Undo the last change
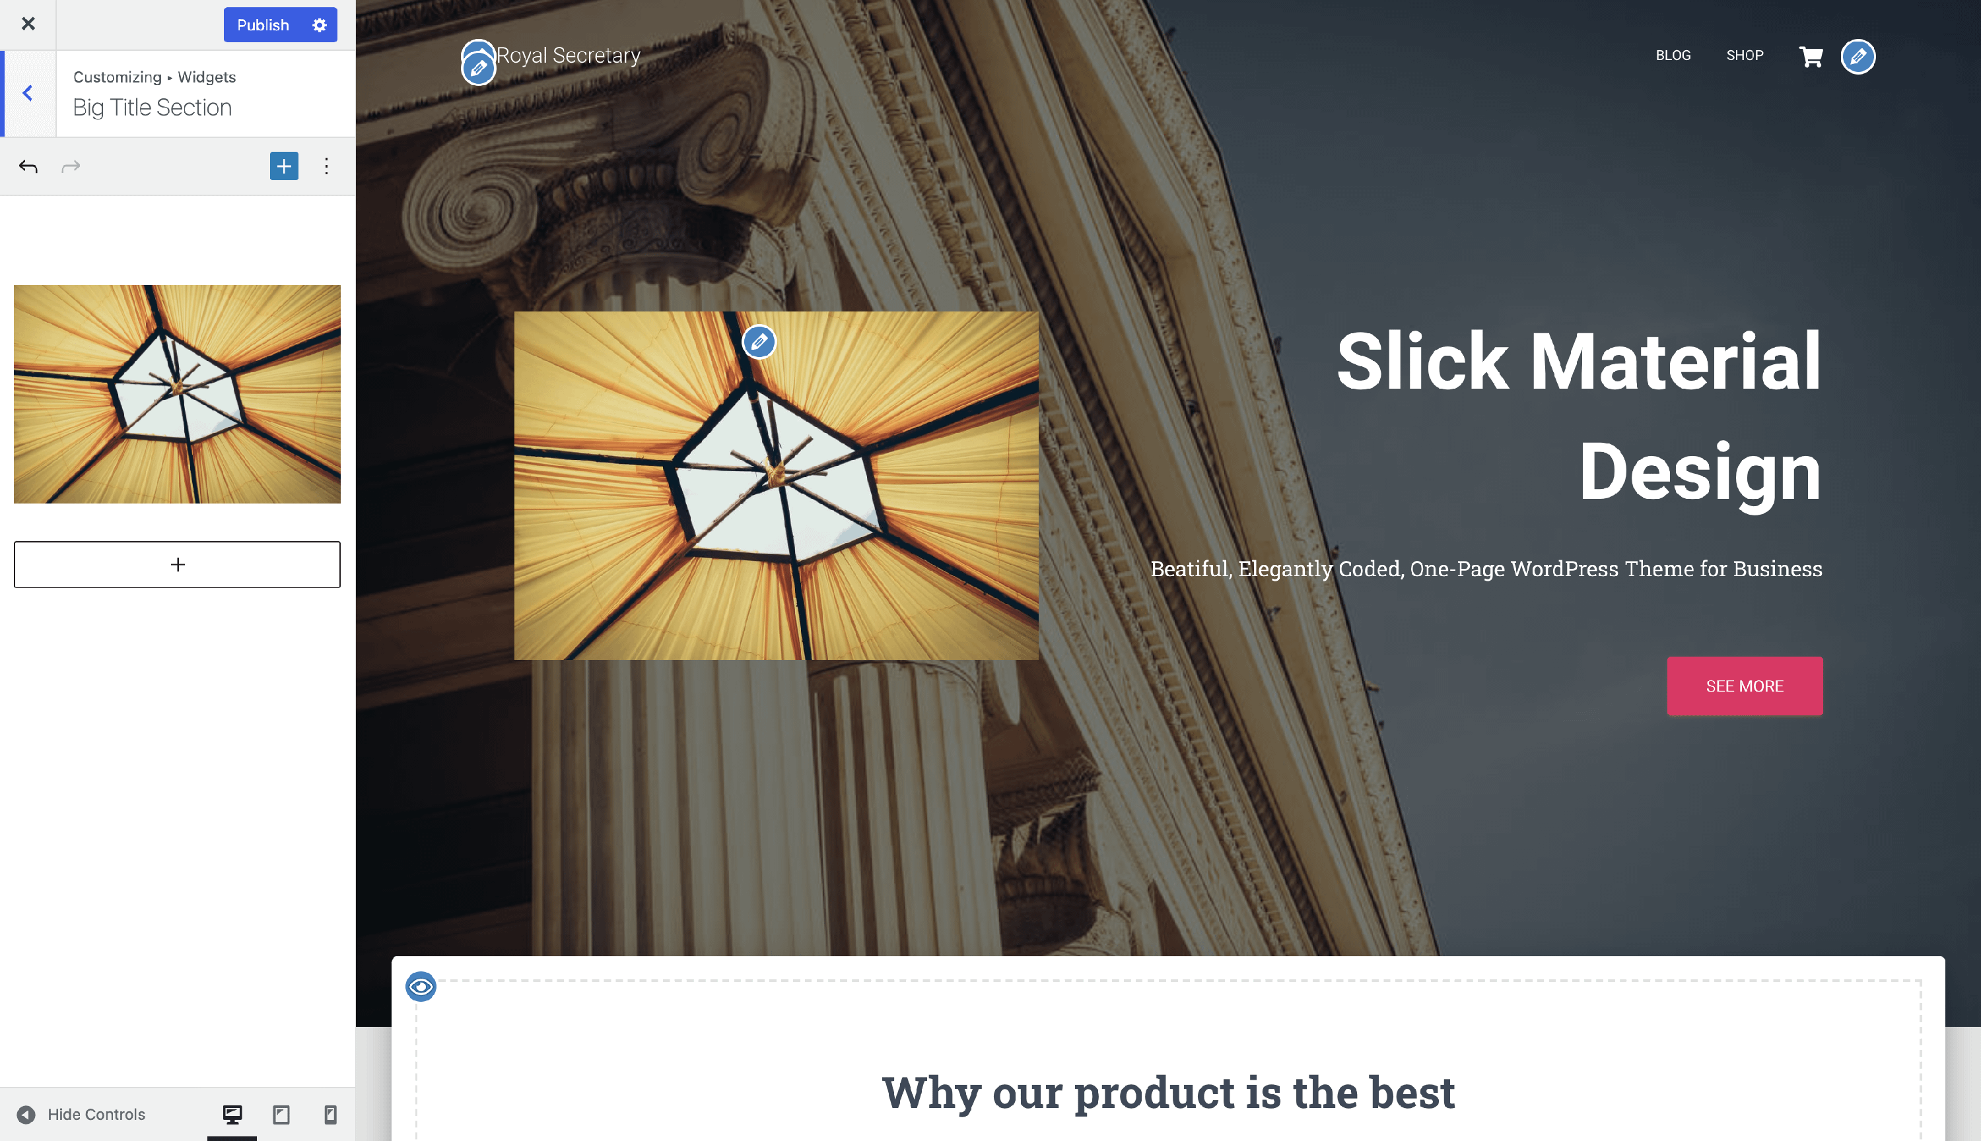This screenshot has width=1981, height=1141. (28, 166)
